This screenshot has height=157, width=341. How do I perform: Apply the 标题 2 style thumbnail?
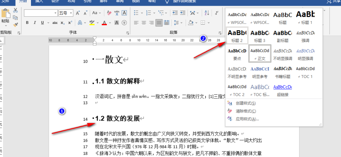tap(237, 36)
